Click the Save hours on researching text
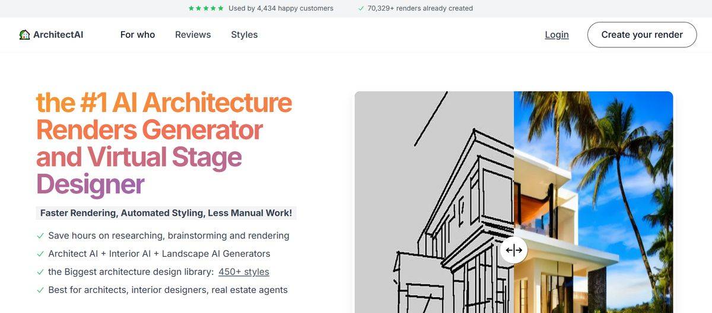Viewport: 712px width, 313px height. coord(169,236)
